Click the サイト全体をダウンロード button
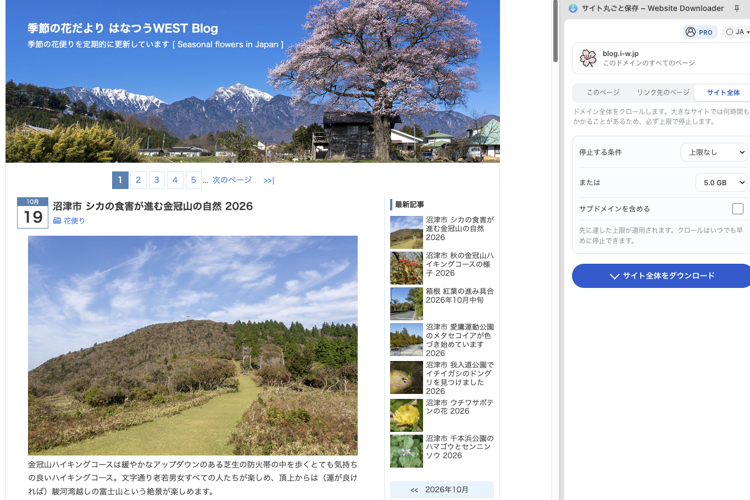 click(662, 276)
